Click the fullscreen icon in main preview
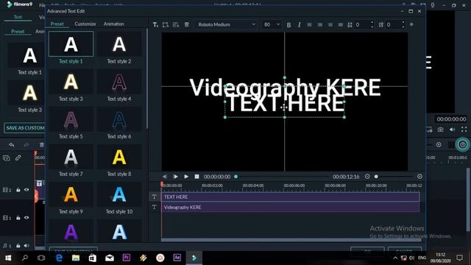Viewport: 471px width, 265px height. coord(464,130)
